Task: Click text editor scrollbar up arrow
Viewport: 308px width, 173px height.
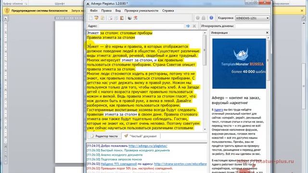Action: [x=205, y=33]
